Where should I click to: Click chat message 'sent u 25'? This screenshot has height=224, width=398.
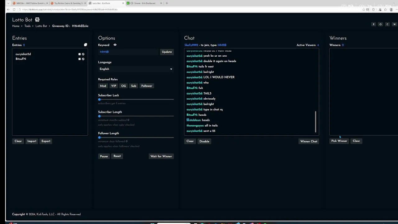pos(209,131)
